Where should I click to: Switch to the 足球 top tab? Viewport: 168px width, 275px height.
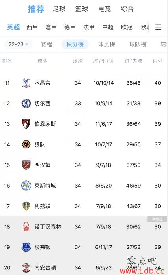(59, 9)
